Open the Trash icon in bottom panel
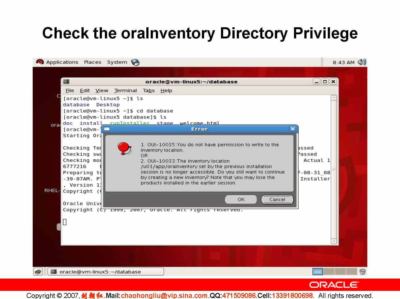The width and height of the screenshot is (400, 299). tap(362, 272)
